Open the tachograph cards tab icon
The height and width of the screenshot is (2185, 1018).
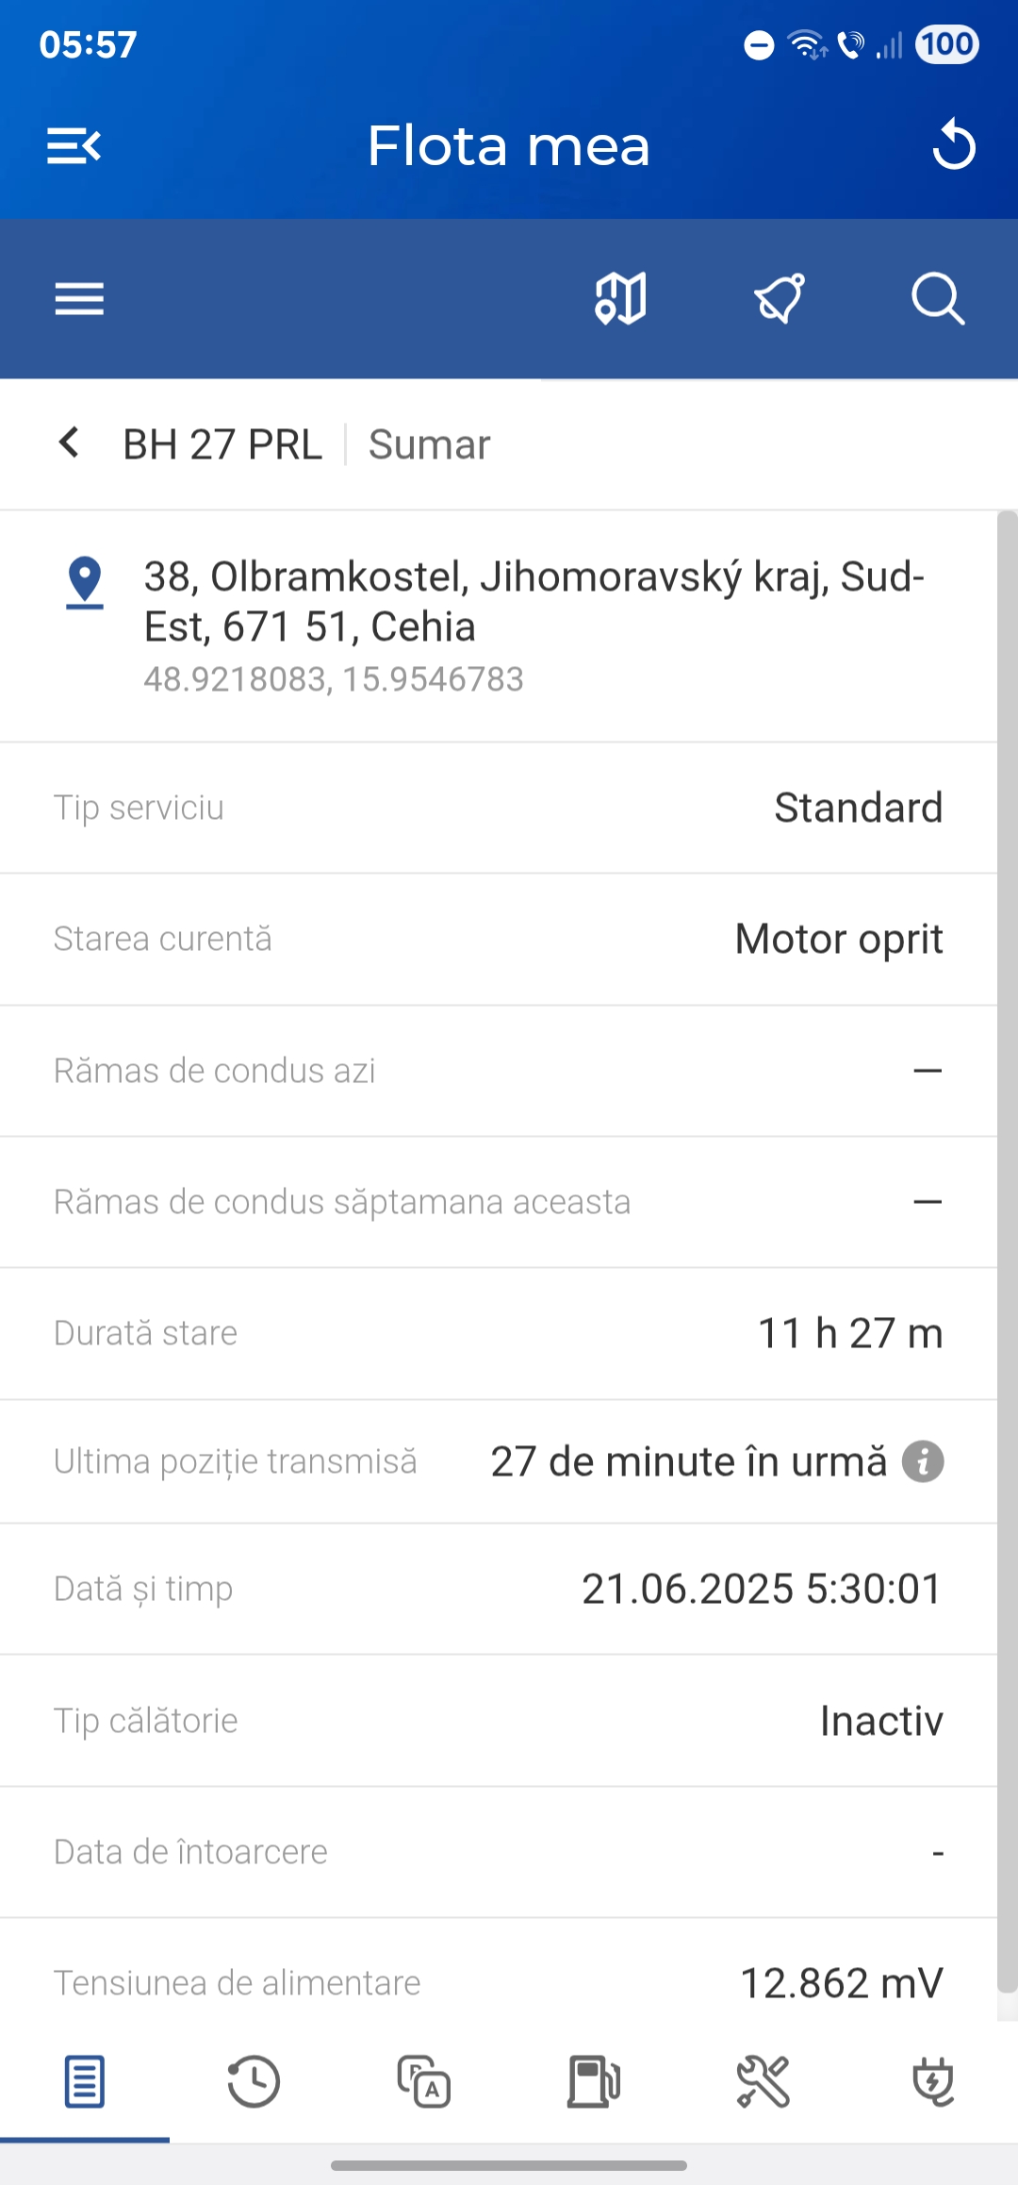coord(424,2081)
